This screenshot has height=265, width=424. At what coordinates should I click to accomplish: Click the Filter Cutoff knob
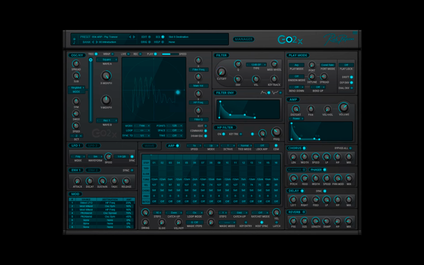(222, 72)
